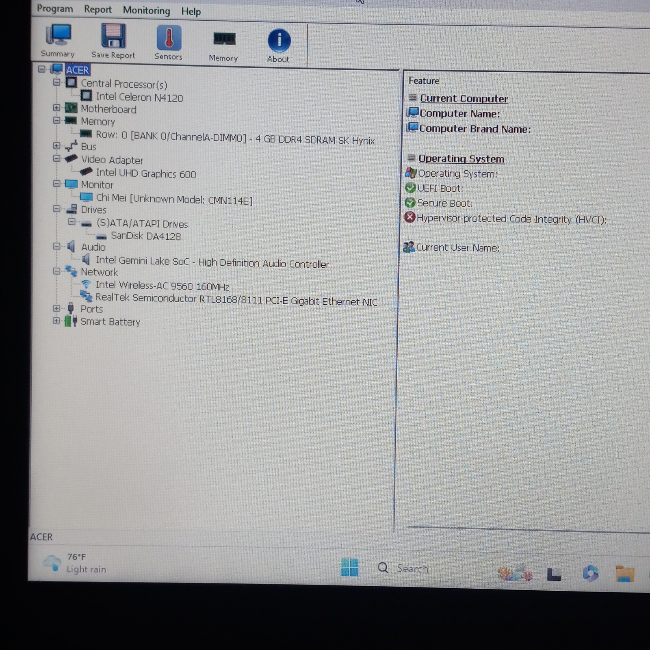The width and height of the screenshot is (650, 650).
Task: Collapse the Audio node
Action: click(56, 246)
